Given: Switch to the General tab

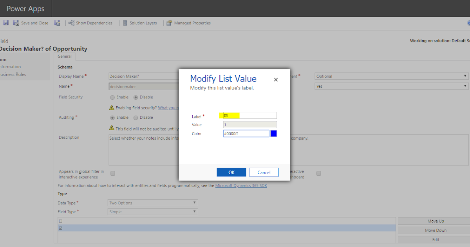Looking at the screenshot, I should [65, 56].
